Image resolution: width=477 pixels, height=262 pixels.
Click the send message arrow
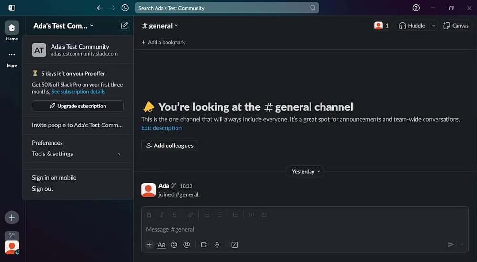[451, 245]
